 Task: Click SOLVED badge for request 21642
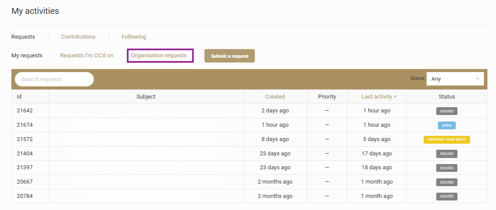(447, 111)
